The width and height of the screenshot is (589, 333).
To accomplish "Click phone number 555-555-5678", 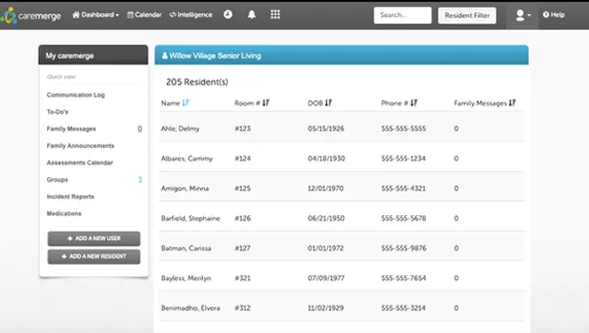I will (x=404, y=218).
